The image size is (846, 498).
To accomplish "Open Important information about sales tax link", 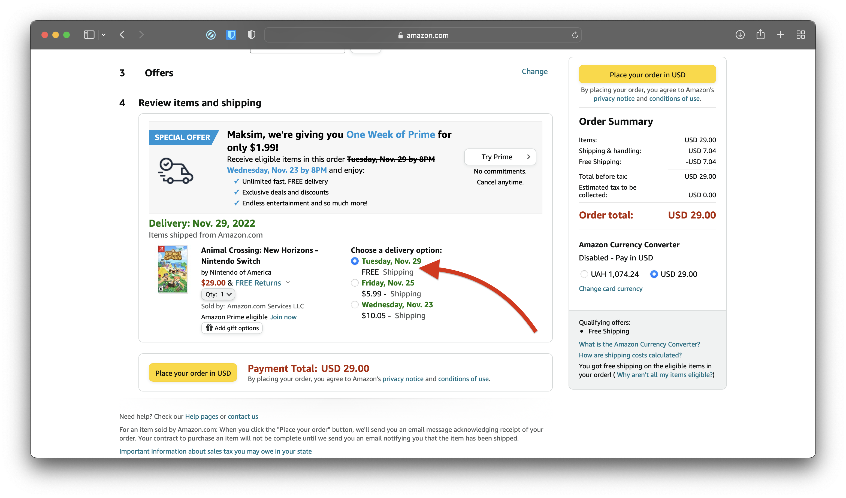I will (216, 451).
